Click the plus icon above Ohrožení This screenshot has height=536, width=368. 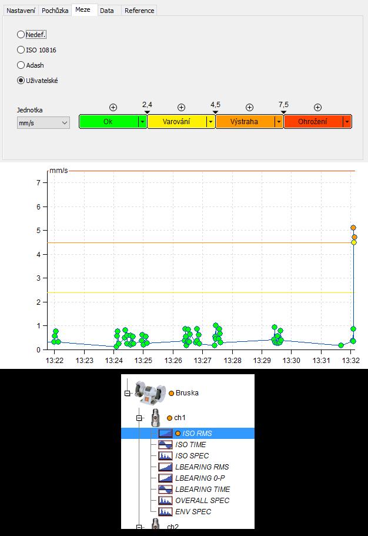pos(318,107)
